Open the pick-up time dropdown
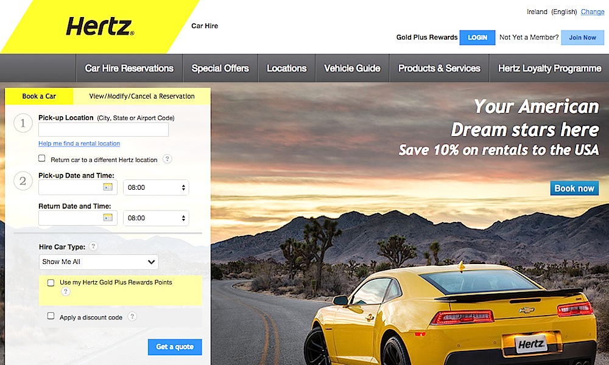The width and height of the screenshot is (609, 365). pyautogui.click(x=156, y=187)
